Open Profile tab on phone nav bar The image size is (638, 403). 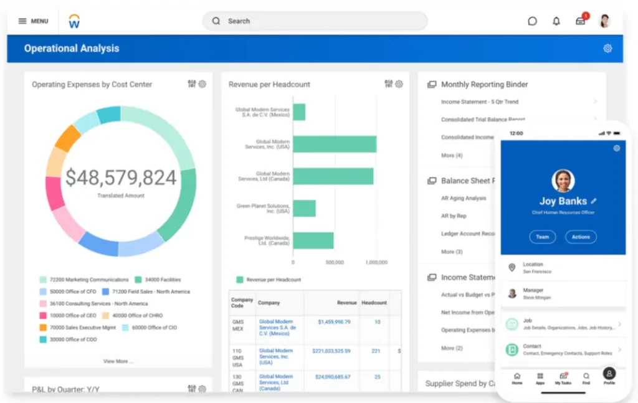pos(609,377)
